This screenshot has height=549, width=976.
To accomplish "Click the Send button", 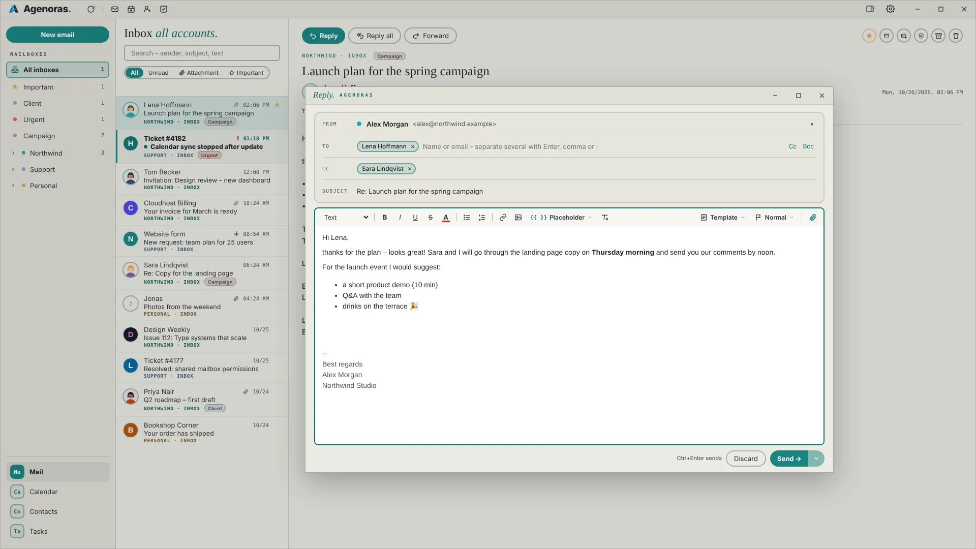I will (789, 459).
